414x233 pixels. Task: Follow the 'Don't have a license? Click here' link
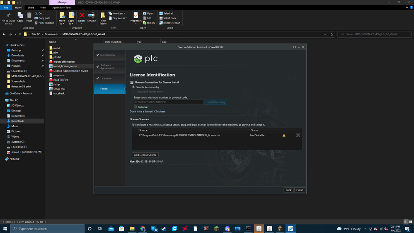click(148, 112)
